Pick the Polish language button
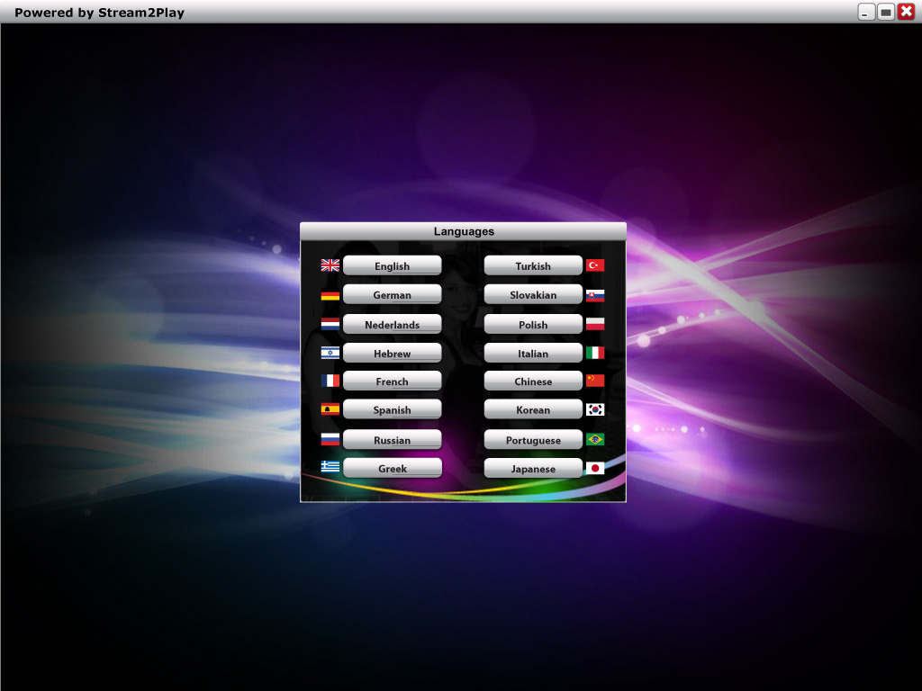 pyautogui.click(x=533, y=324)
